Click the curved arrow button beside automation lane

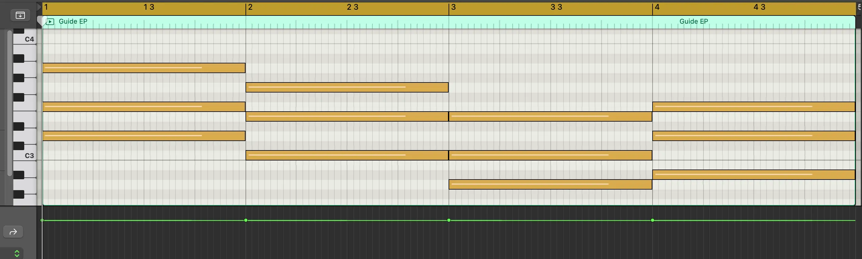(13, 232)
